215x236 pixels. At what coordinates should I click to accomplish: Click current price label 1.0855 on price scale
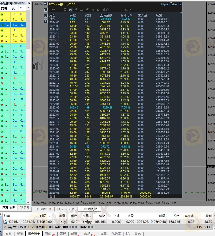pos(211,167)
